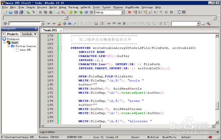Switch to the Symbols tab

[x=27, y=34]
